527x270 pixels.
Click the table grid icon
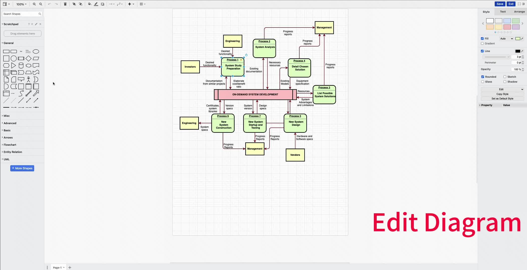pyautogui.click(x=142, y=4)
